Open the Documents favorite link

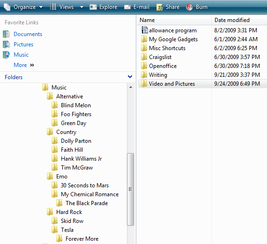coord(28,34)
